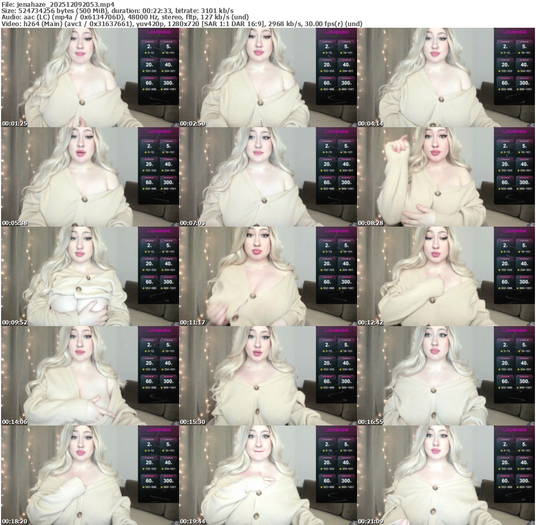
Task: Open the thumbnail labeled 00:11:17
Action: coord(267,276)
